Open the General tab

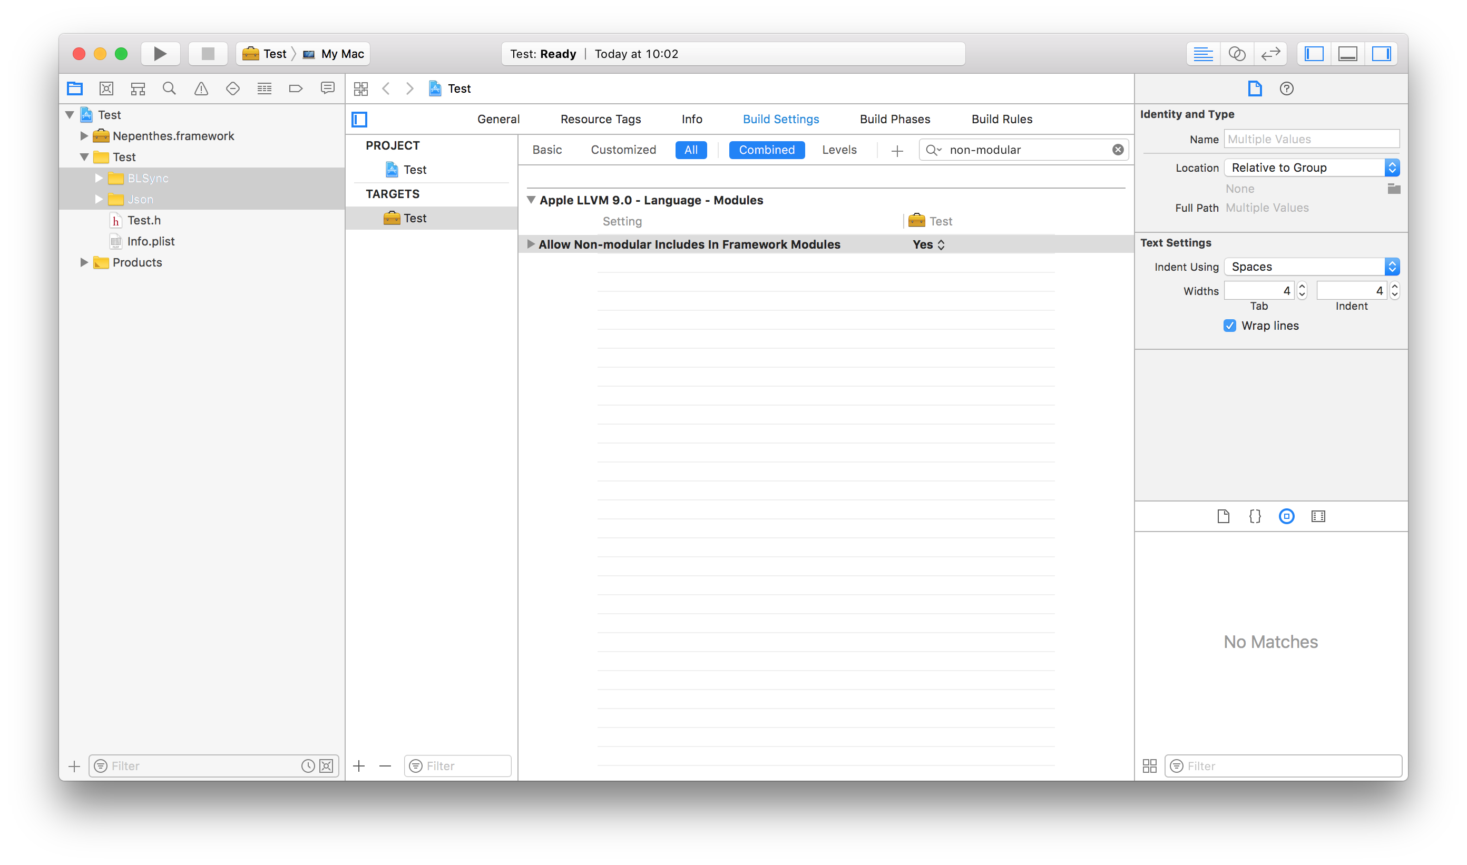[498, 120]
